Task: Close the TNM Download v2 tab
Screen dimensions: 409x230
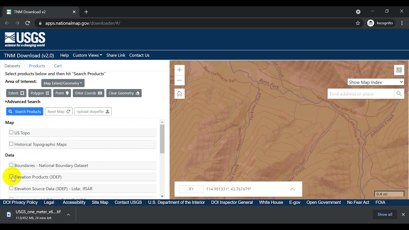Action: 74,12
